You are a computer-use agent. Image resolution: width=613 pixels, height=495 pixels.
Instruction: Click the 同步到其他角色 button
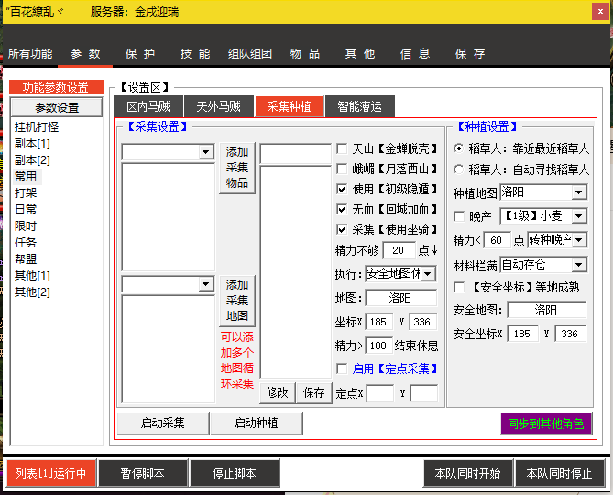point(546,423)
